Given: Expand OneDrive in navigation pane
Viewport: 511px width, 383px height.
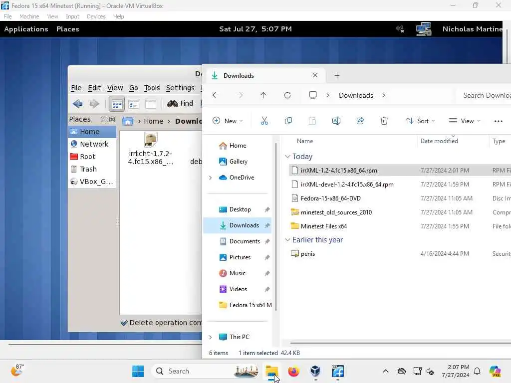Looking at the screenshot, I should click(x=210, y=178).
